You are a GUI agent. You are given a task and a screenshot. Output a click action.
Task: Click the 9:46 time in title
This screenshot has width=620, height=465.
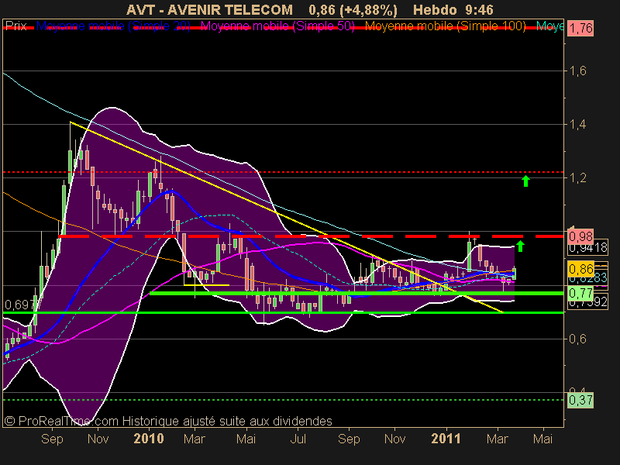coord(480,10)
